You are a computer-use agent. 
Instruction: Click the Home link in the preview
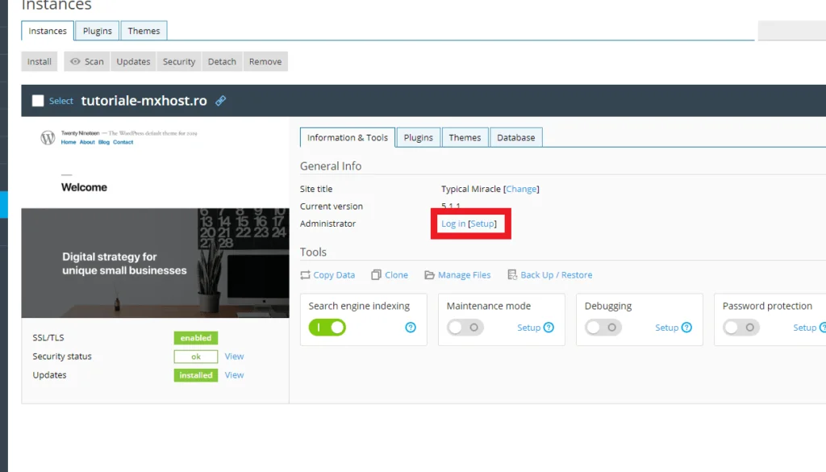[x=69, y=142]
